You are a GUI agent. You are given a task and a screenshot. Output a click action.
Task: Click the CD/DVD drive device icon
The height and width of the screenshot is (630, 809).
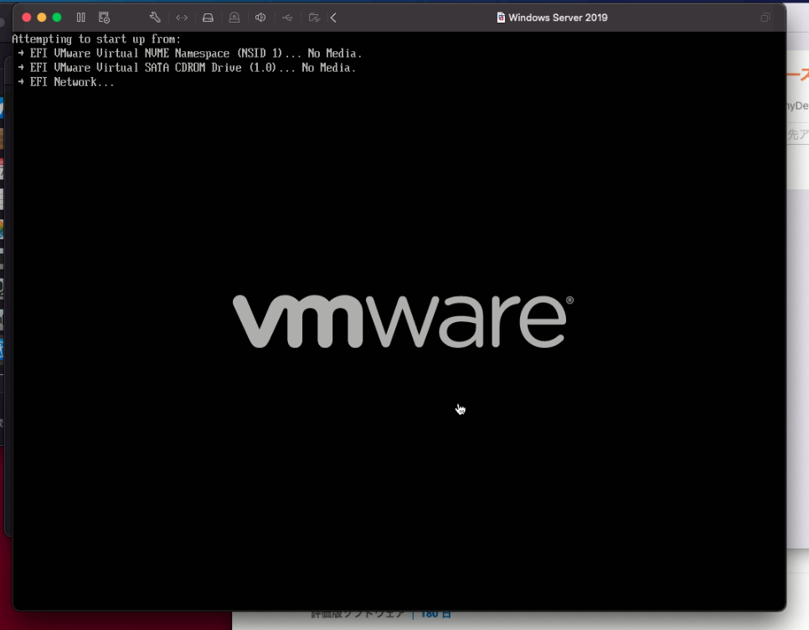[x=234, y=18]
